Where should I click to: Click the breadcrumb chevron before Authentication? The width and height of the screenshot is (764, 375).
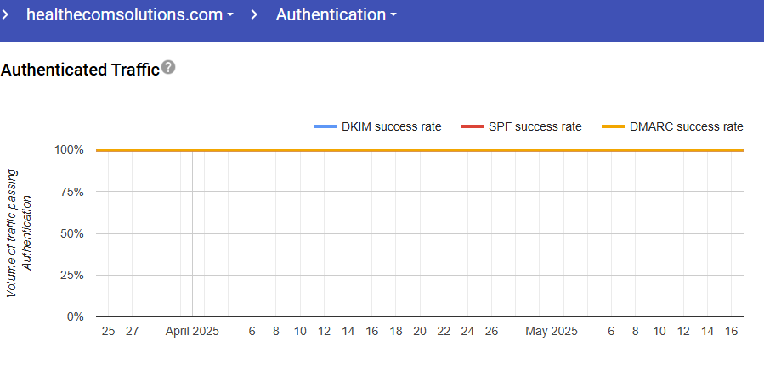pyautogui.click(x=254, y=14)
